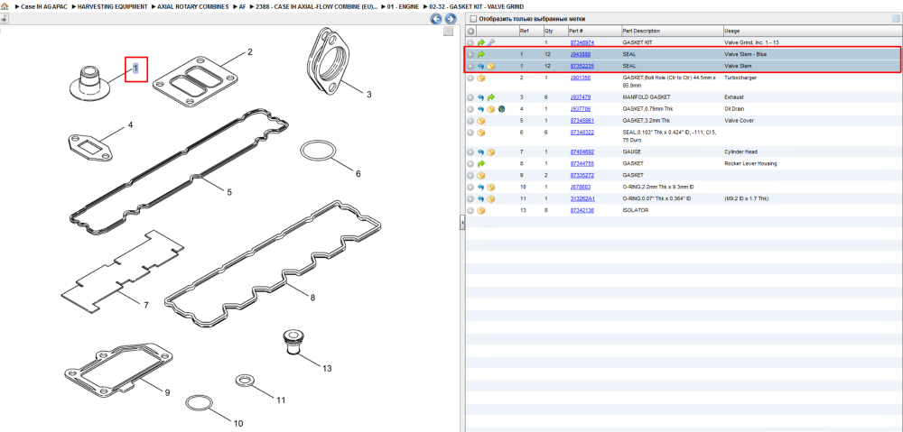This screenshot has width=903, height=432.
Task: Click the blue arrow in the MANIFOLD GASKET row
Action: point(481,97)
